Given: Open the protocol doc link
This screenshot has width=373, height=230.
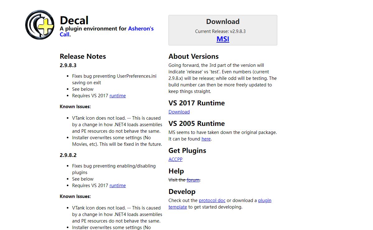Looking at the screenshot, I should pyautogui.click(x=212, y=200).
